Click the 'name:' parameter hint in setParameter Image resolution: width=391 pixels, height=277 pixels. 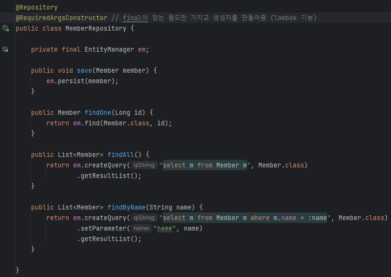[142, 228]
